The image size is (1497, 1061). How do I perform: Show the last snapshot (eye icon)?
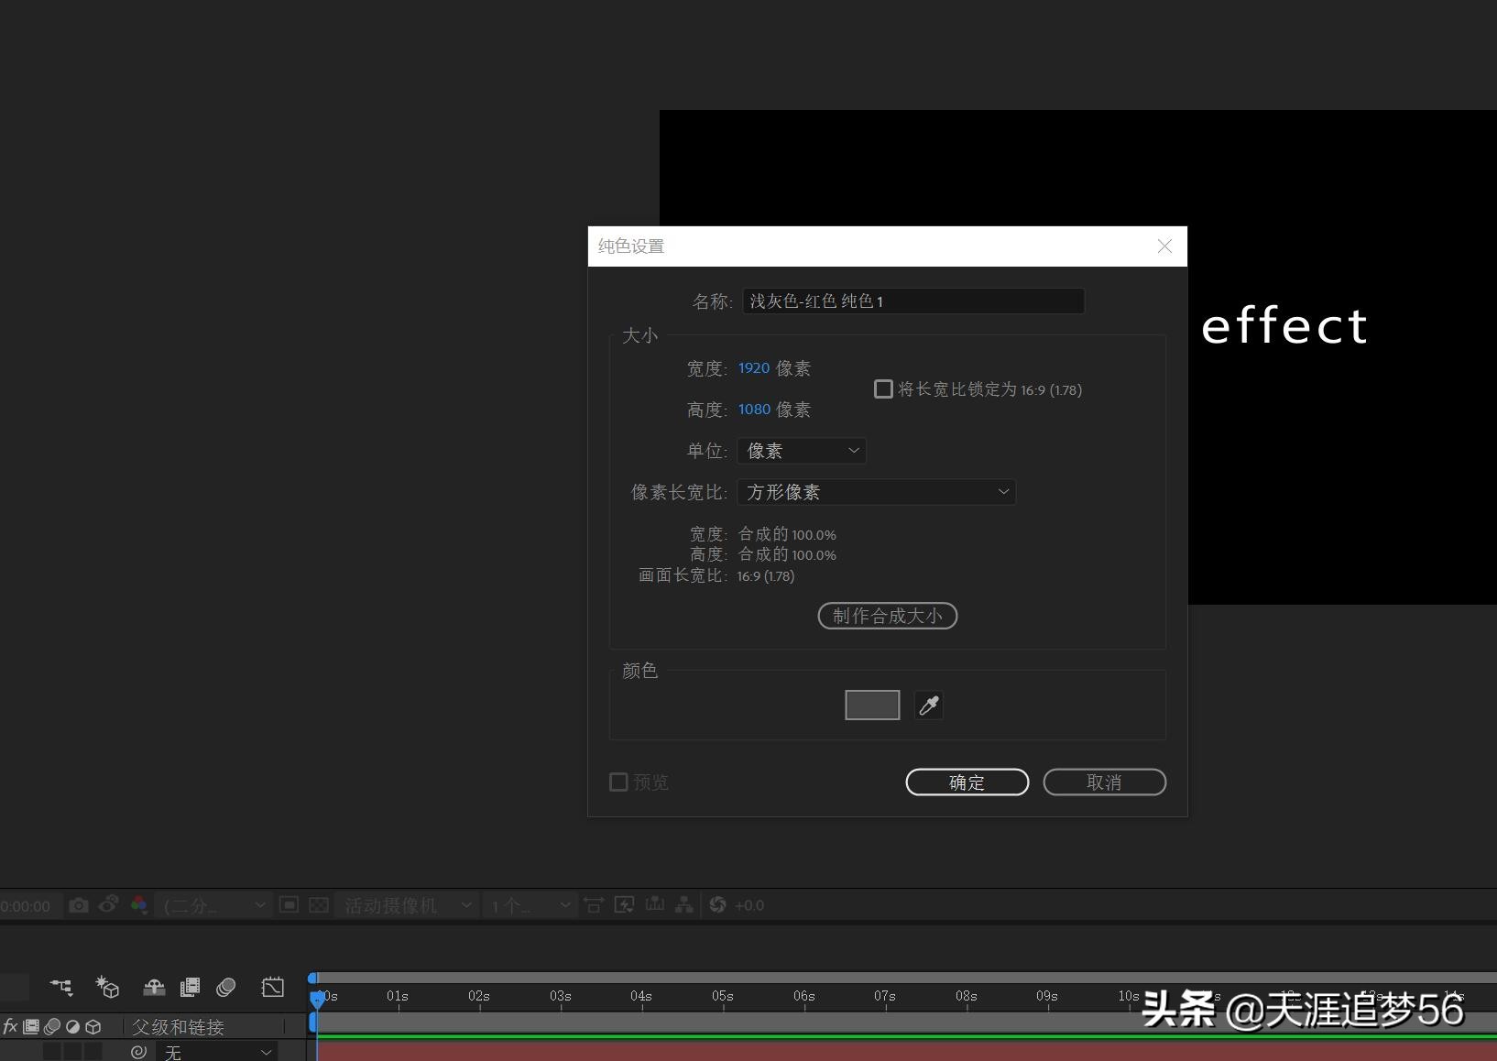[108, 905]
